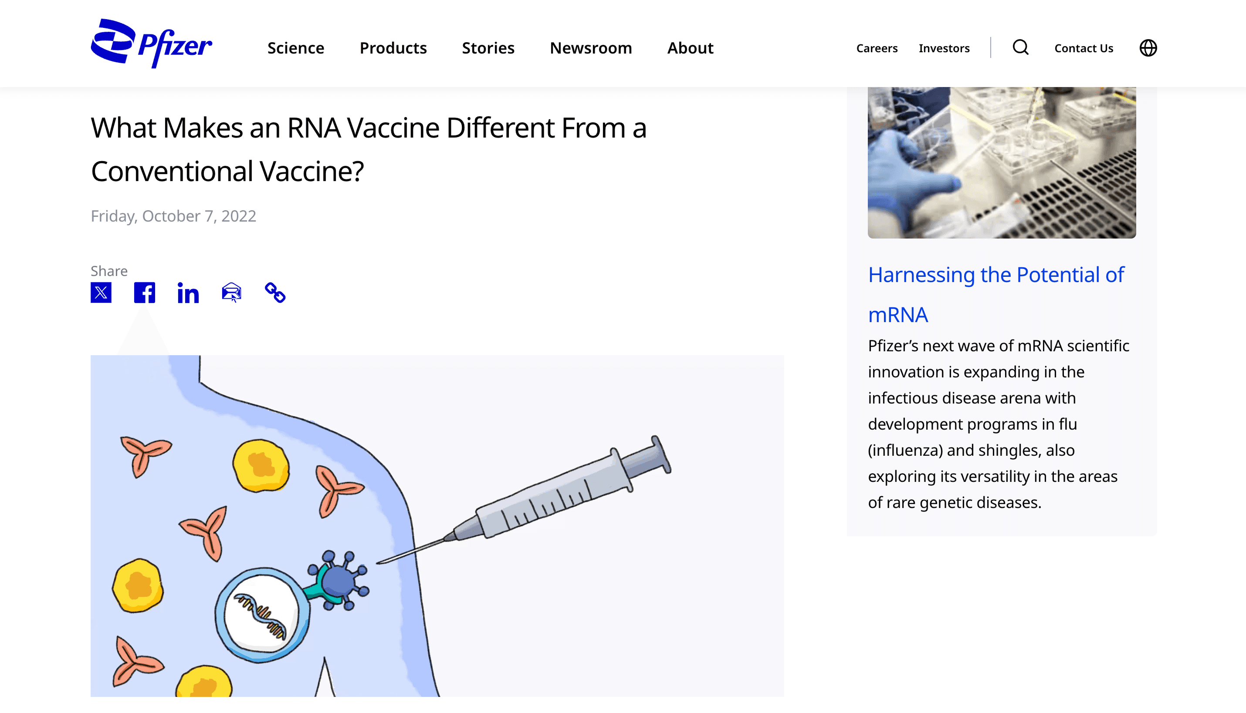
Task: Open the Stories menu
Action: click(488, 48)
